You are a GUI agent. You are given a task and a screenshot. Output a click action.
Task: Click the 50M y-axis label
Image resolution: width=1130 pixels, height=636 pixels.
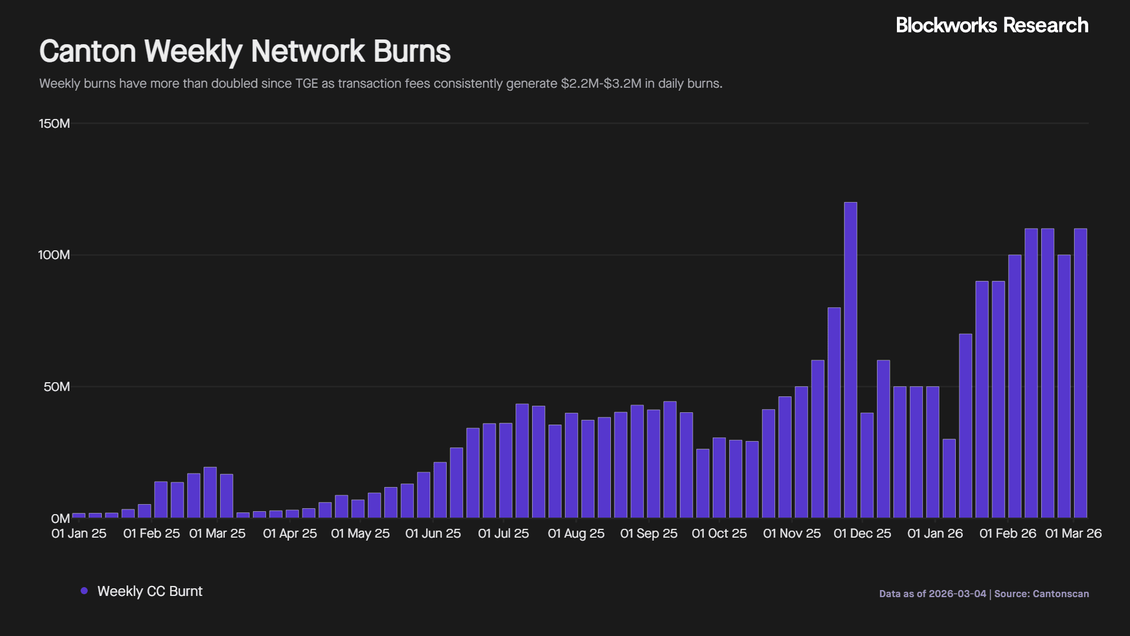[56, 386]
